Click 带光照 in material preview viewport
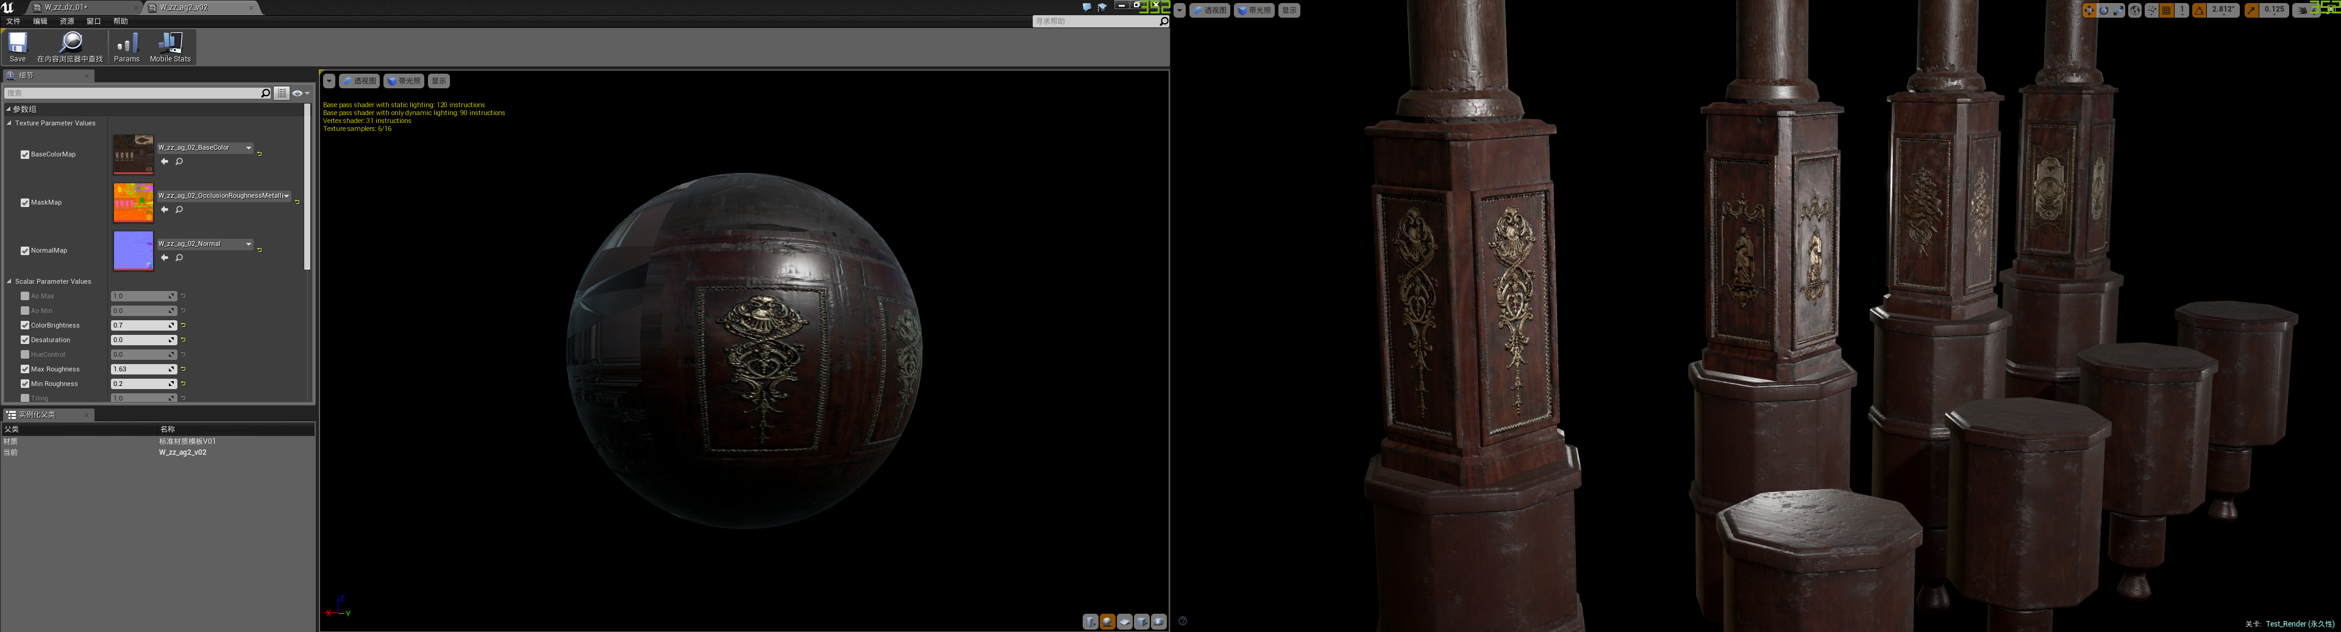This screenshot has width=2341, height=632. [x=404, y=81]
